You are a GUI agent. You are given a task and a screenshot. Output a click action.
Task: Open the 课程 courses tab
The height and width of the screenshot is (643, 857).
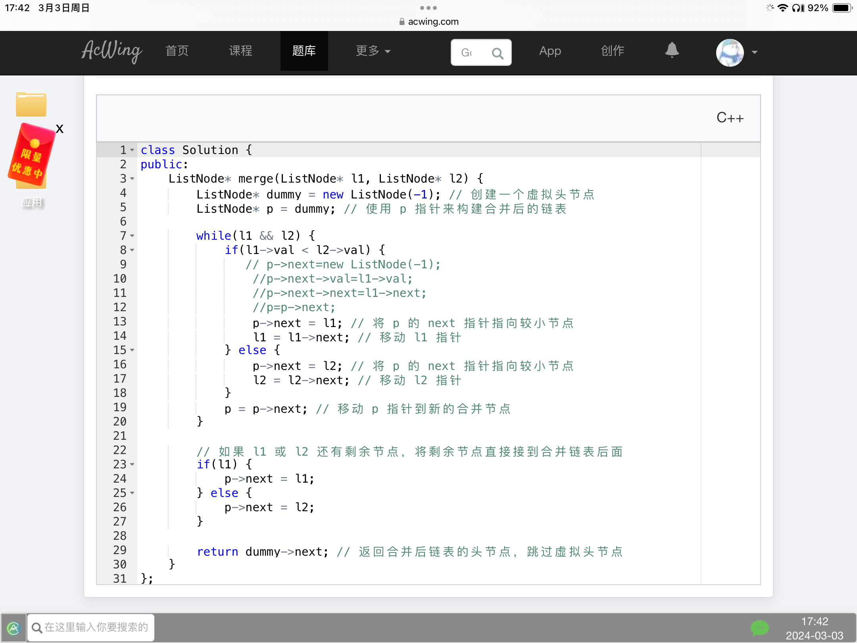240,51
